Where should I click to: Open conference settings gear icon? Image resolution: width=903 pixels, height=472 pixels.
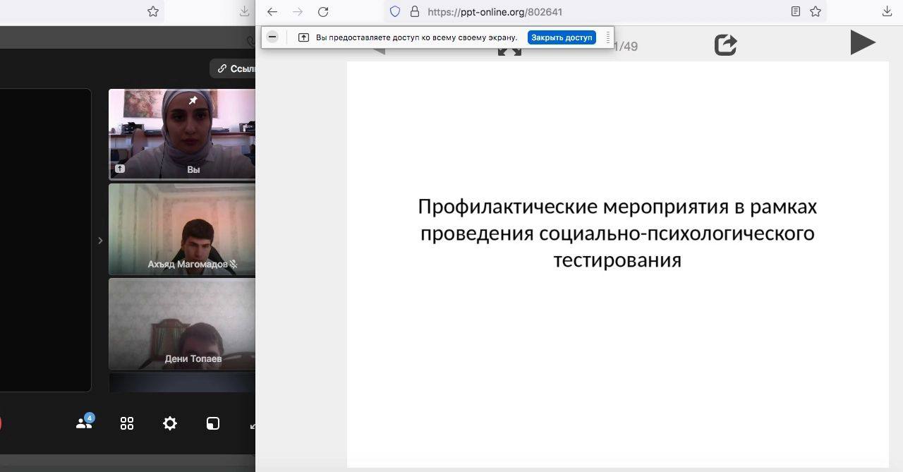(x=170, y=423)
